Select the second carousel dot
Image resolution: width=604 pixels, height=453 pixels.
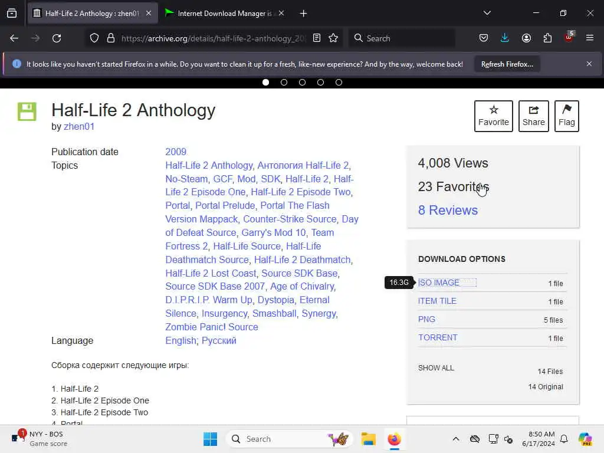284,83
